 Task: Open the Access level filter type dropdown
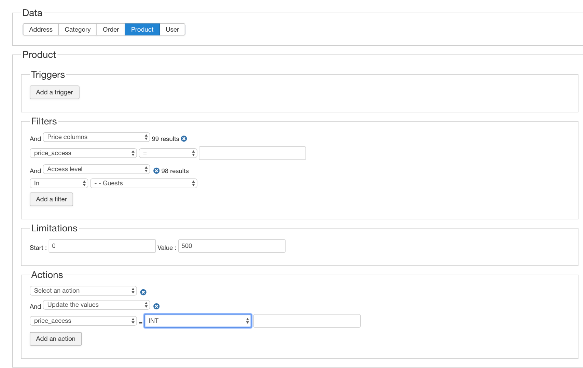point(96,169)
